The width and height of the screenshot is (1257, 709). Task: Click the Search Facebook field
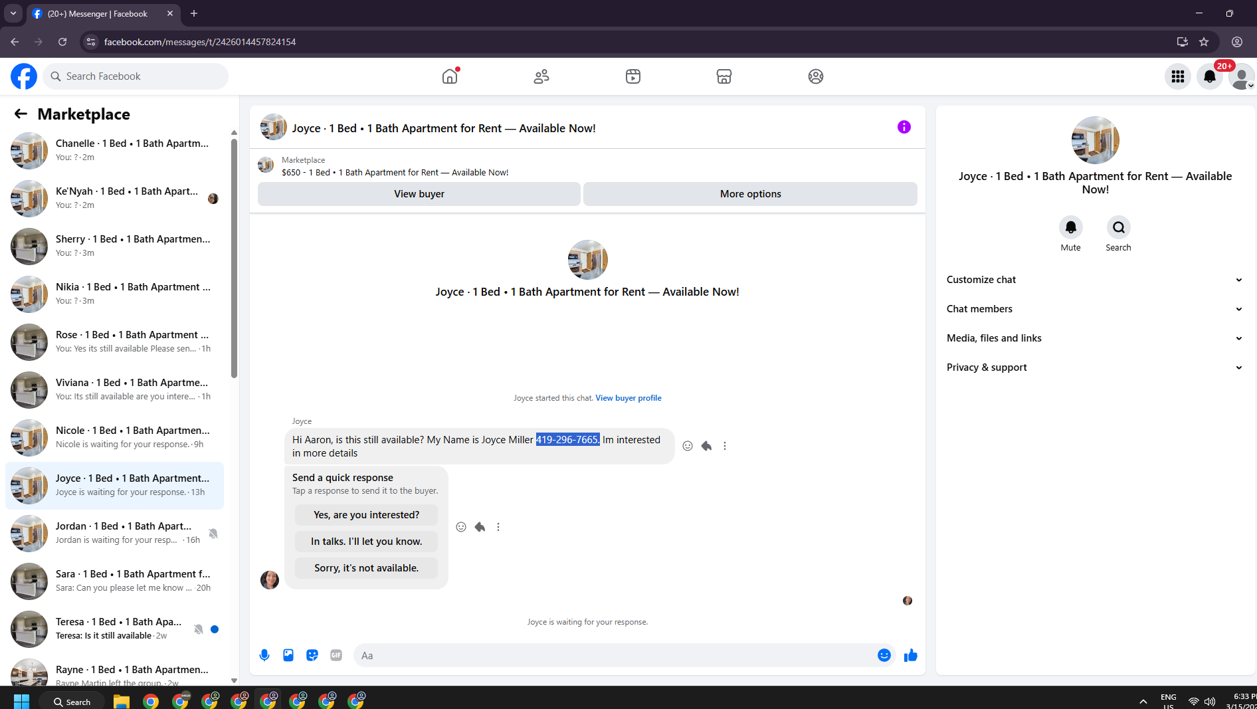(x=136, y=76)
